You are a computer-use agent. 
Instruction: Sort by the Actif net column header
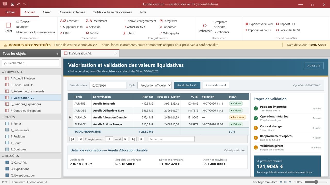[144, 97]
